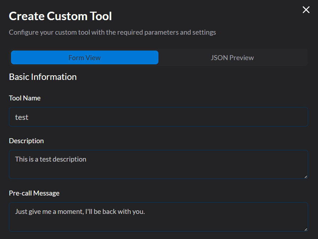The image size is (318, 239).
Task: Click the "Pre-call Message" field label
Action: [x=34, y=193]
